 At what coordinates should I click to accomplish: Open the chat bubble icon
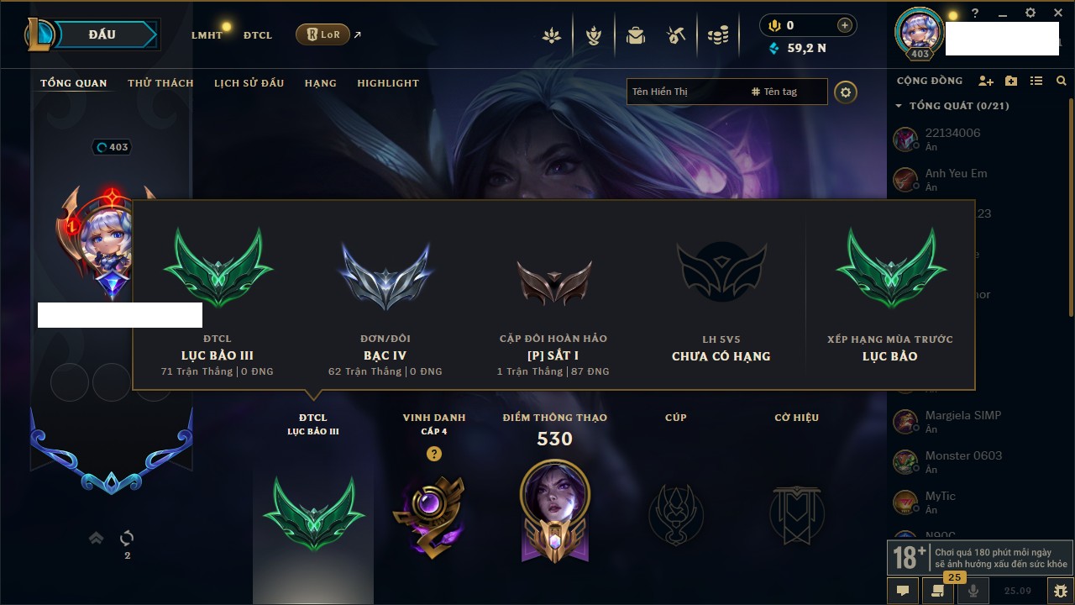(903, 591)
